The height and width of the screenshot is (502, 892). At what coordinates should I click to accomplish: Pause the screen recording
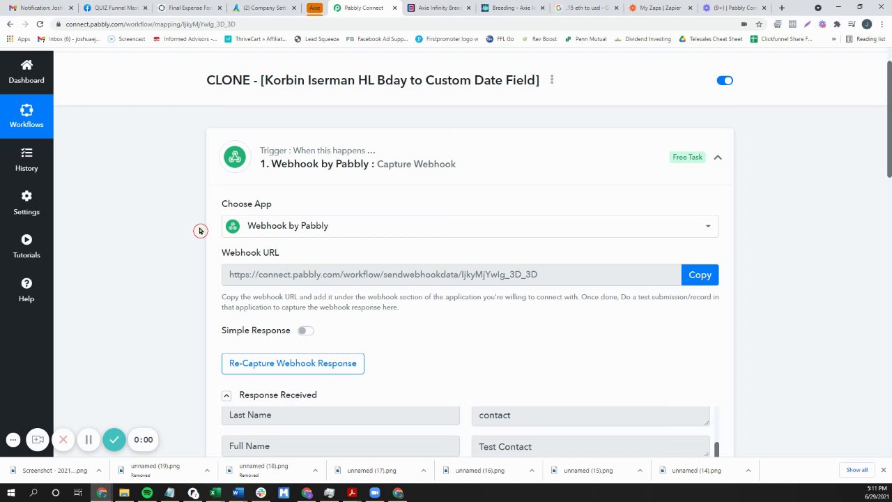pos(89,440)
